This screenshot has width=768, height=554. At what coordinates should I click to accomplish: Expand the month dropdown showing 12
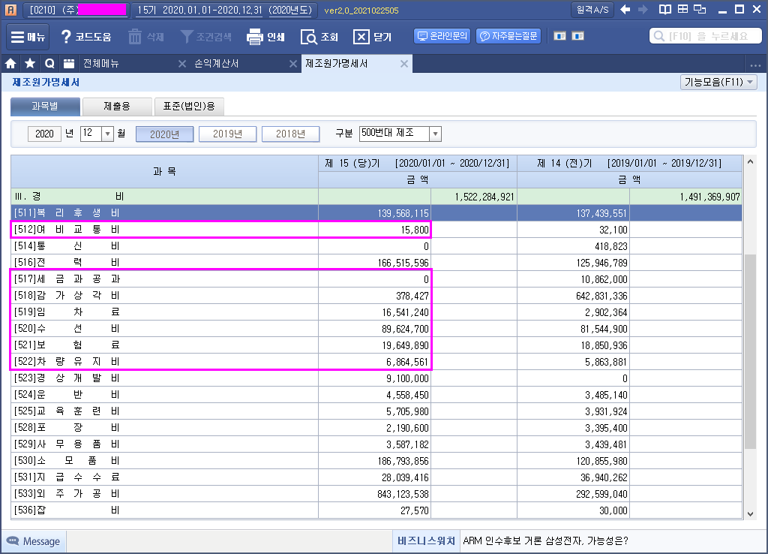point(107,134)
